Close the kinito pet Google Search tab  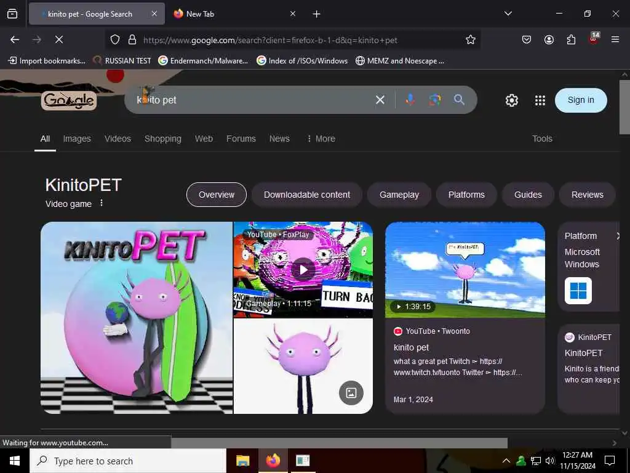(x=154, y=14)
